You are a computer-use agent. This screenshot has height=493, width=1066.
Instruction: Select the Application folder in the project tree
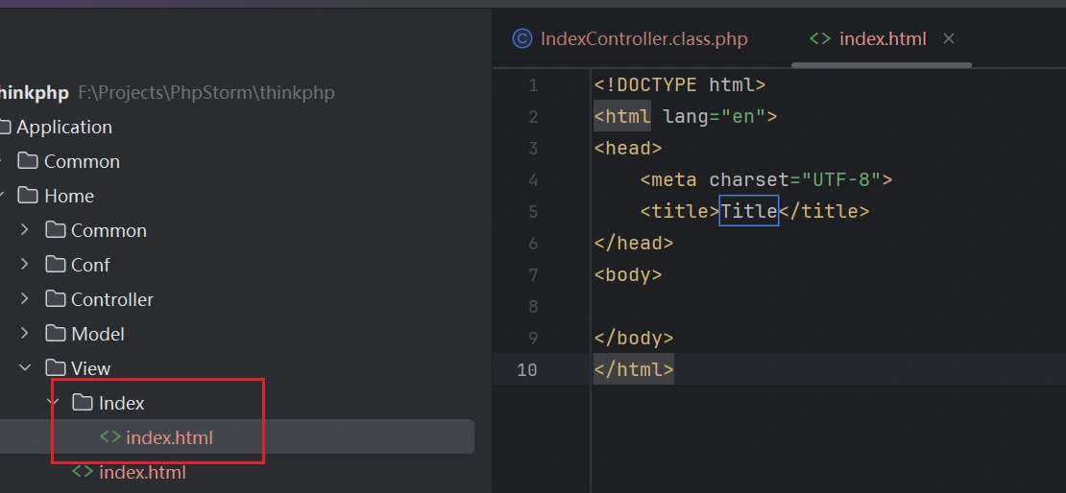[x=63, y=127]
